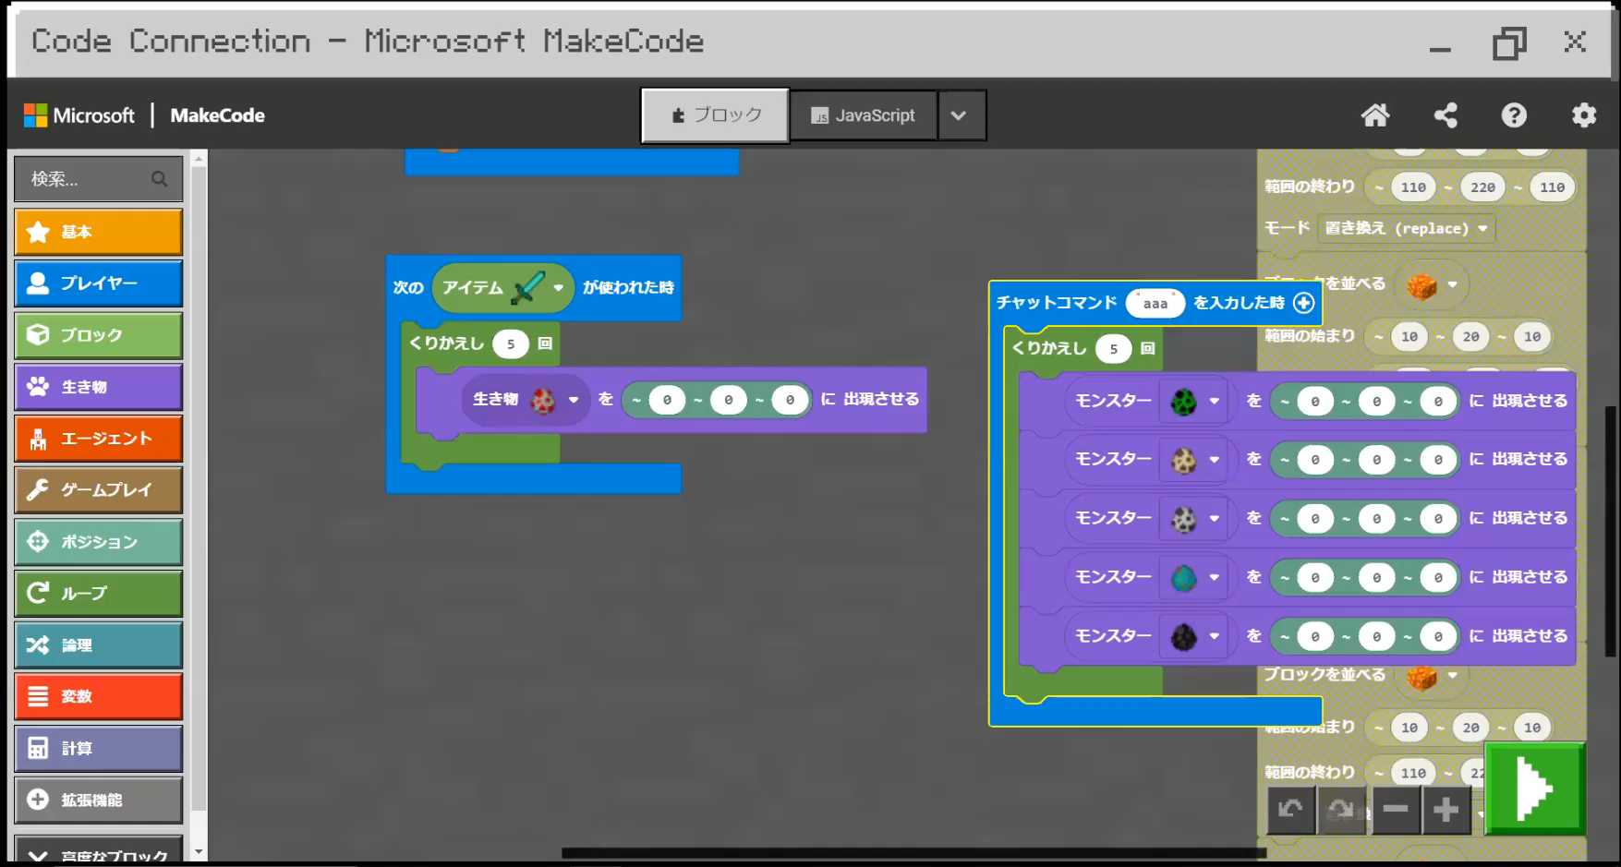
Task: Open the Settings gear icon
Action: tap(1584, 115)
